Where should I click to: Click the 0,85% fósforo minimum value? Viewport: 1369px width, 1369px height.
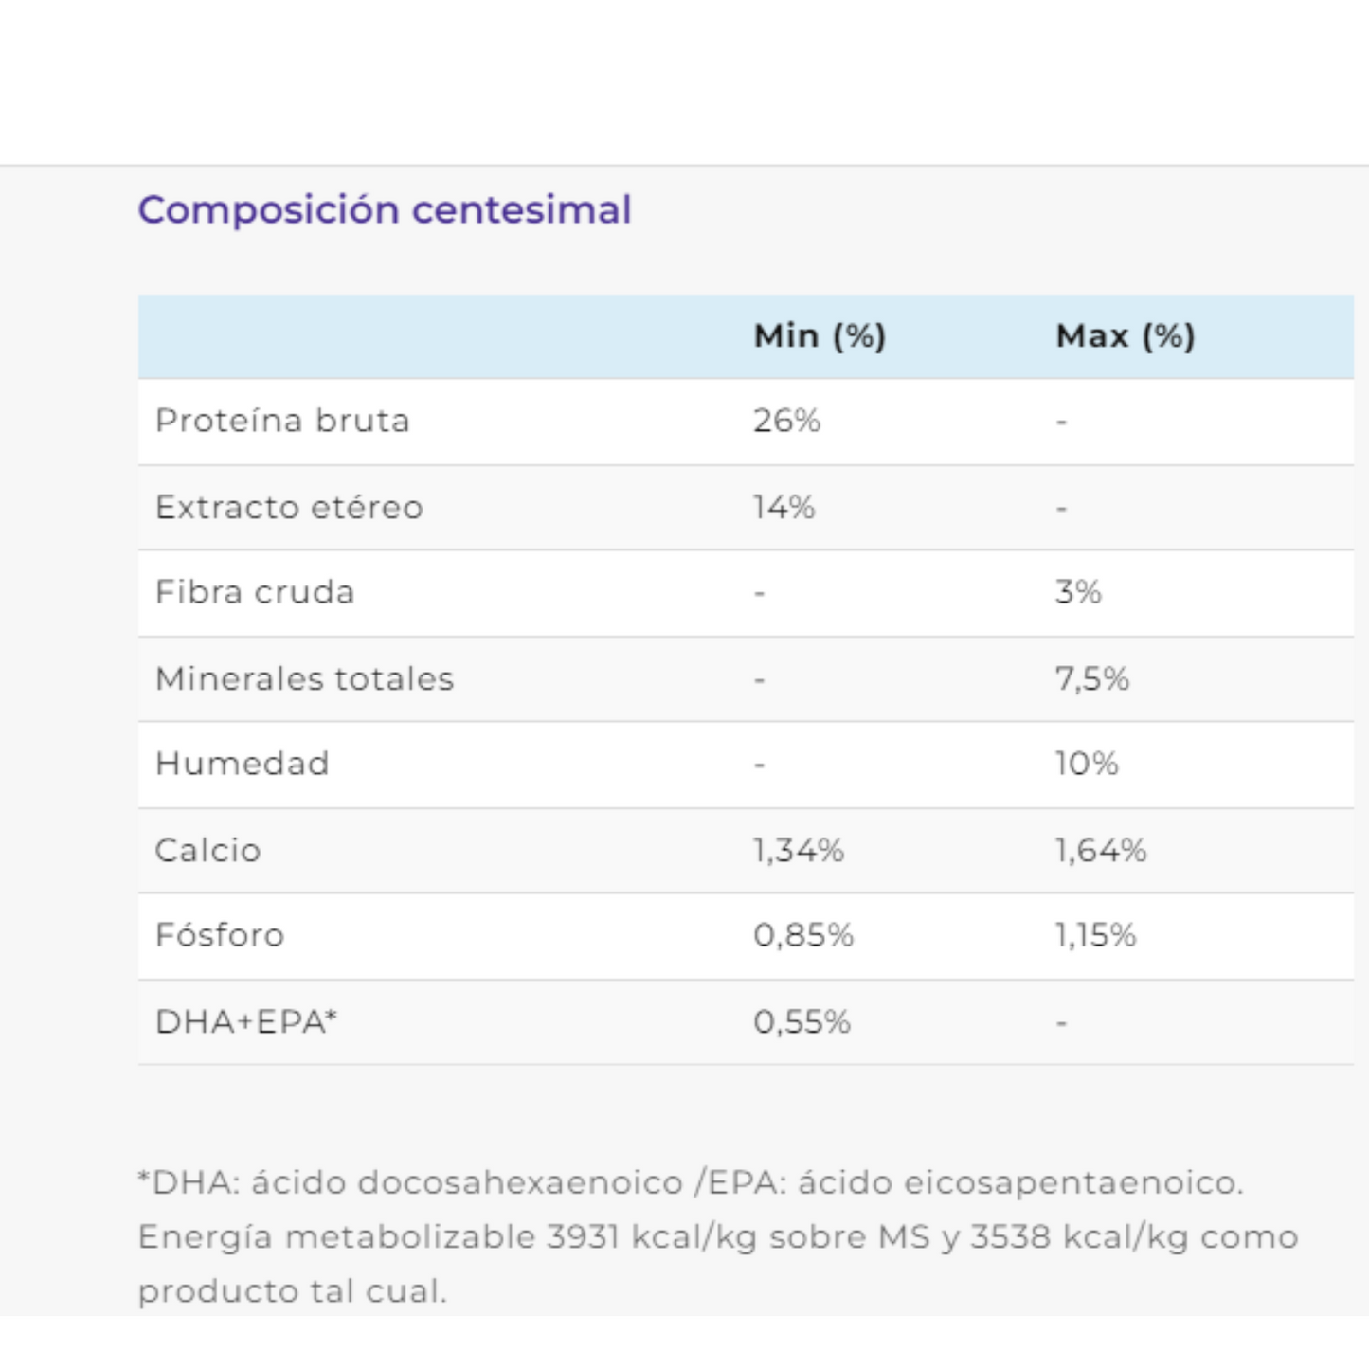pyautogui.click(x=803, y=935)
